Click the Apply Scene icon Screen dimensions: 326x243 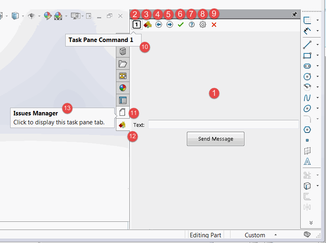tap(58, 16)
